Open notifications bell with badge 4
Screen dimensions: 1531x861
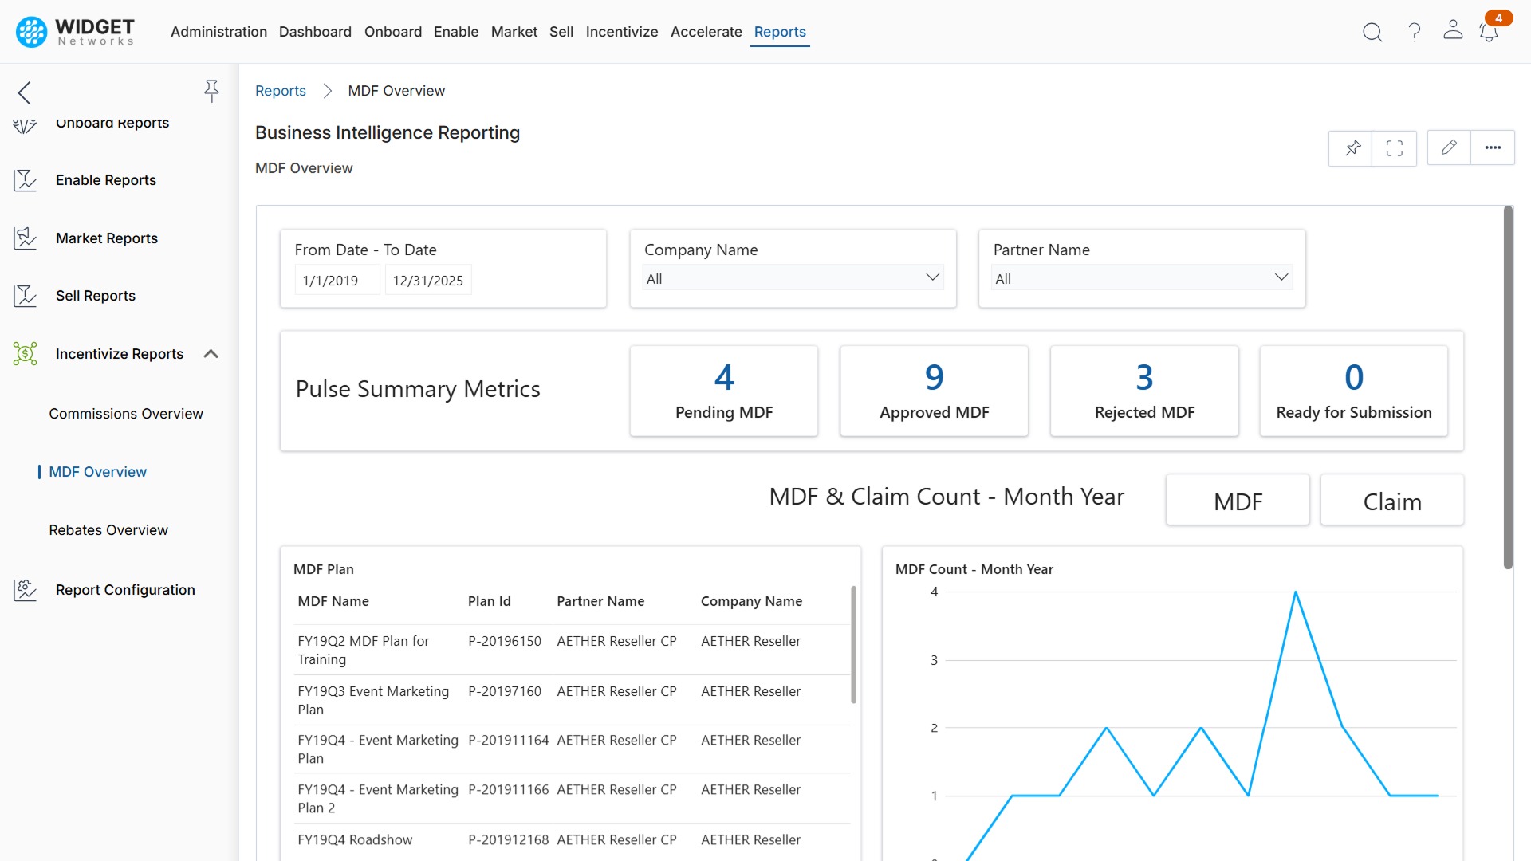1488,32
